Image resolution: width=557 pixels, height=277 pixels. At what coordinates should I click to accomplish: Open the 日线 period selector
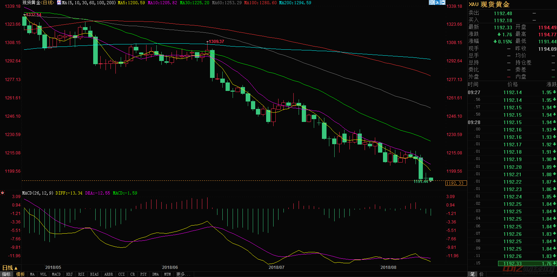click(10, 268)
